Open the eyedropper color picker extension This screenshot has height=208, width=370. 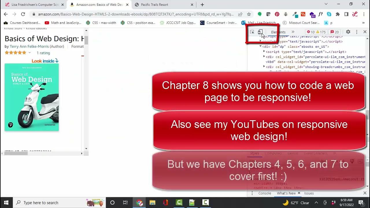(x=295, y=14)
